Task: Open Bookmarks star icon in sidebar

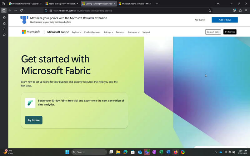Action: click(x=4, y=35)
